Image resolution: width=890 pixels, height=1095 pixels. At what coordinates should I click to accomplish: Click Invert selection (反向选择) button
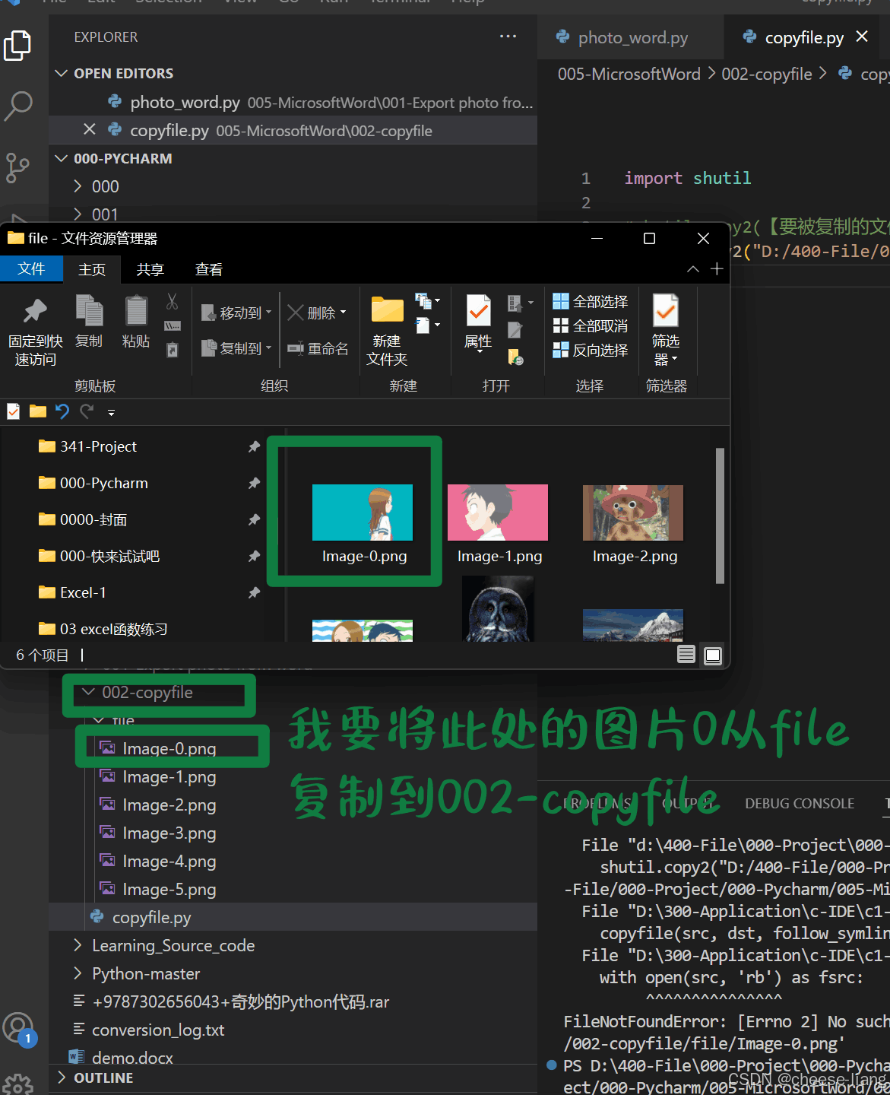coord(591,351)
